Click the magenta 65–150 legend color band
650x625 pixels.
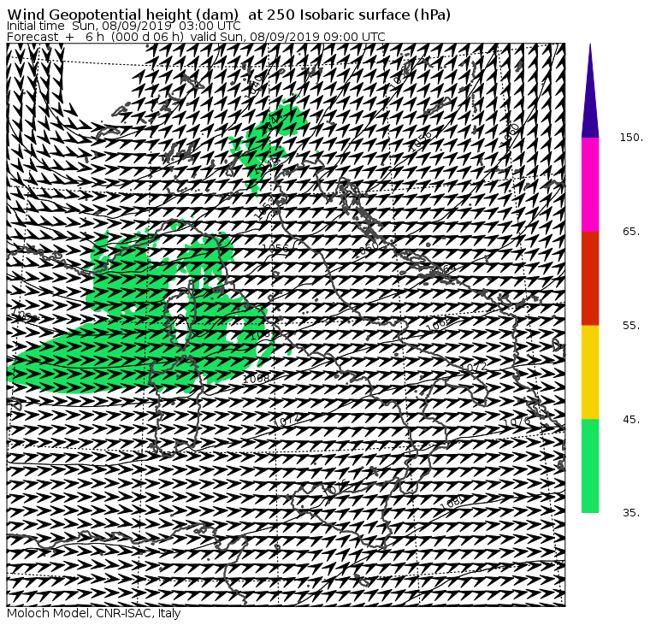click(590, 185)
